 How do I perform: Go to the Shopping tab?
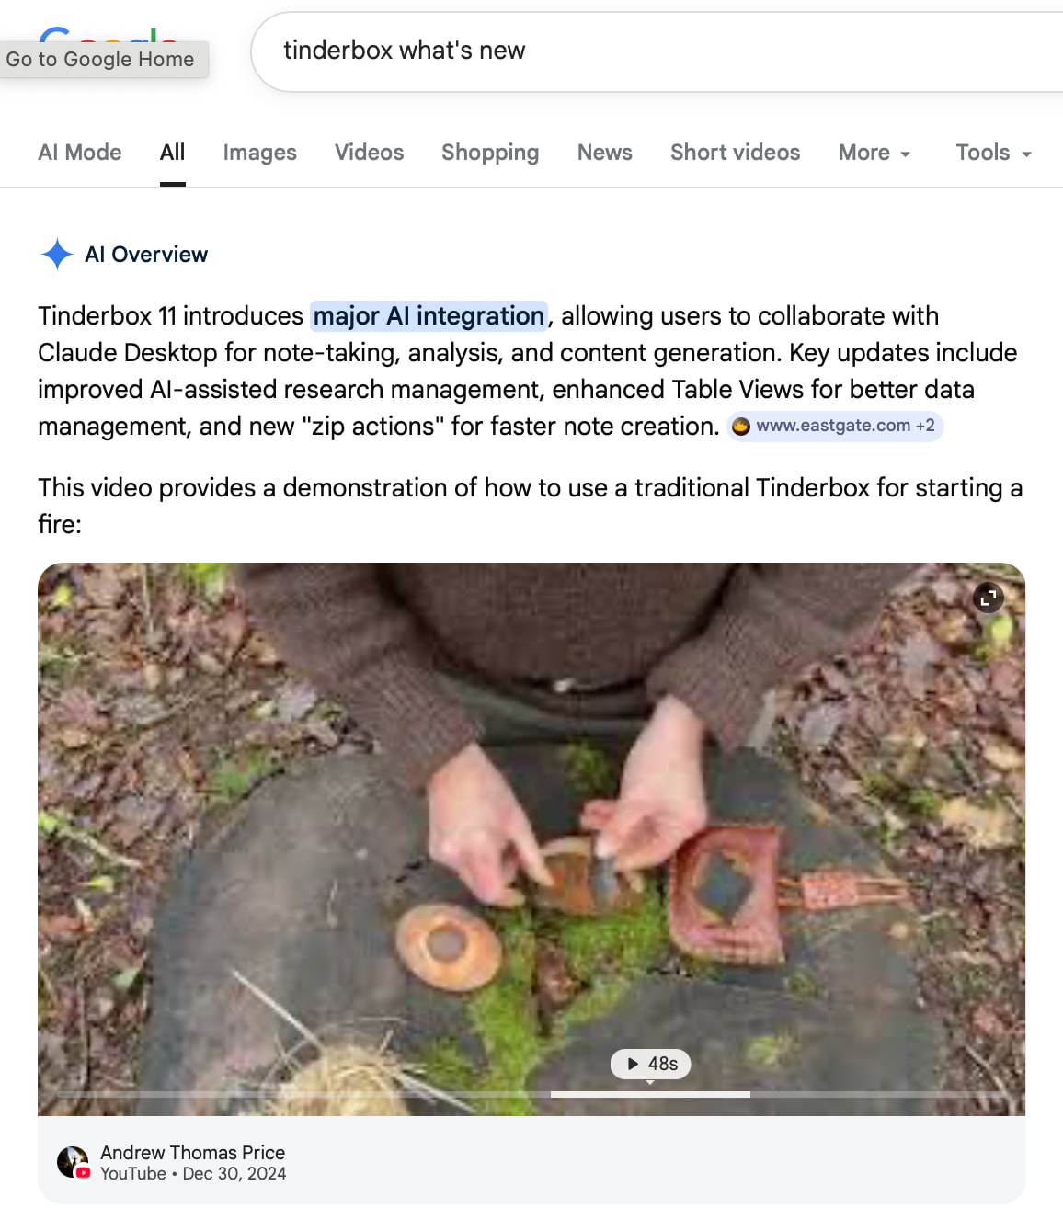(490, 153)
